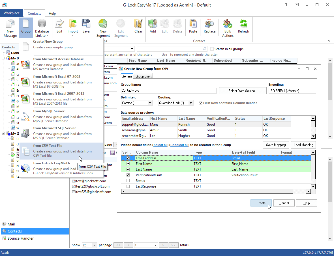
Task: Choose from Microsoft Excel 2007-2013 entry
Action: 61,98
